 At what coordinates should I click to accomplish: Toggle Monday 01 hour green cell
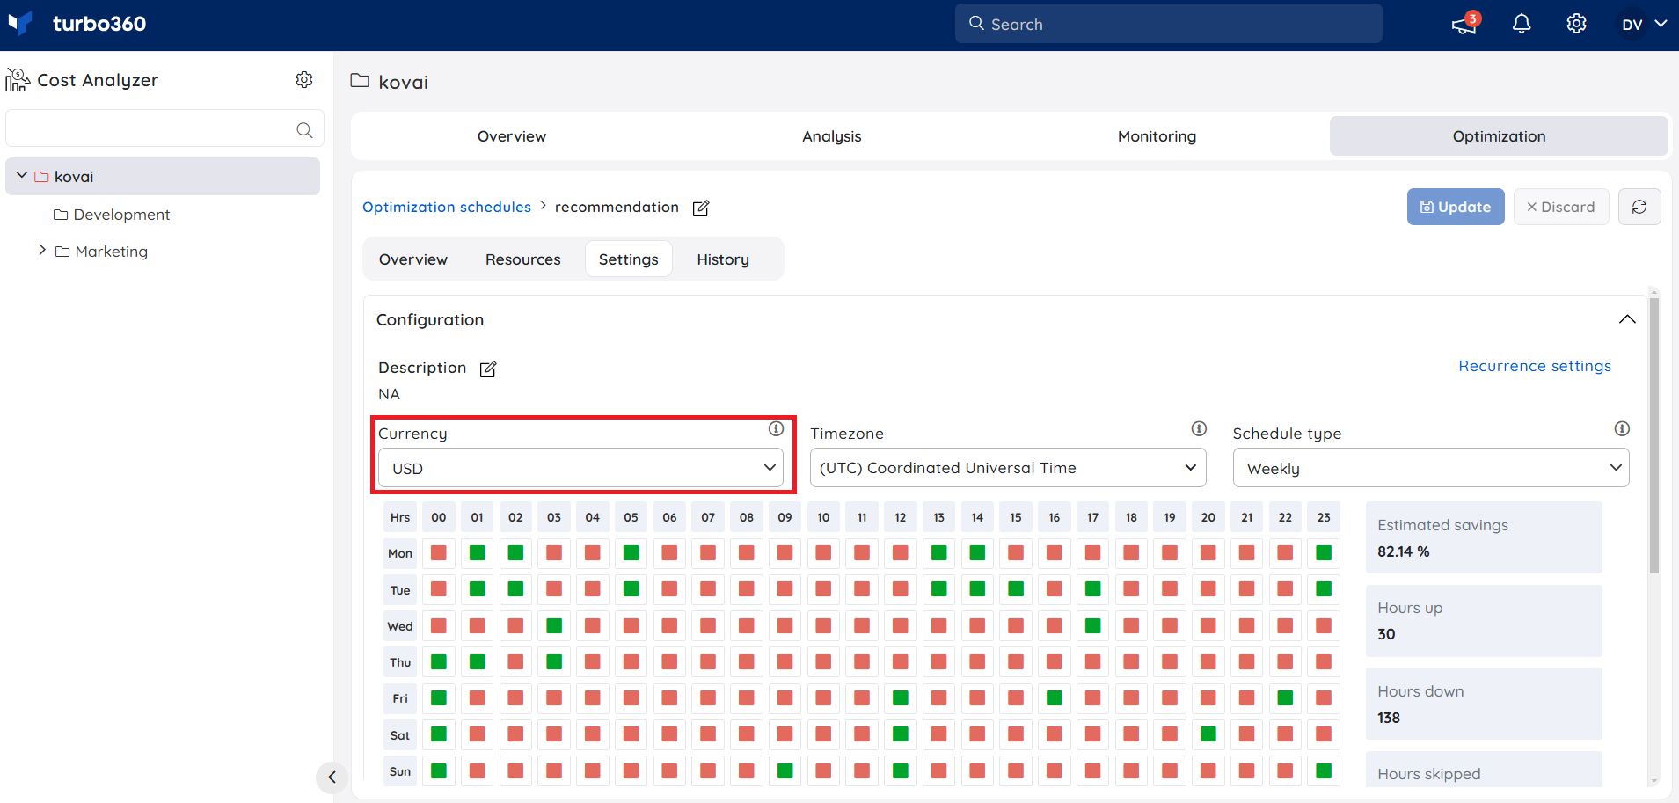point(478,553)
